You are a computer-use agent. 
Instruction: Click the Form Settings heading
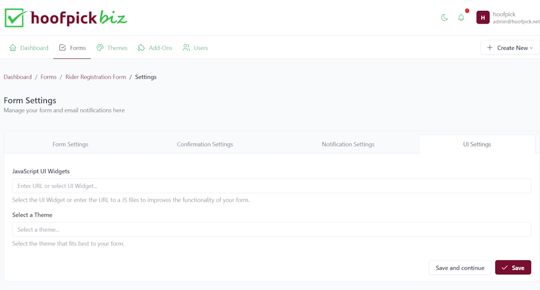point(30,100)
